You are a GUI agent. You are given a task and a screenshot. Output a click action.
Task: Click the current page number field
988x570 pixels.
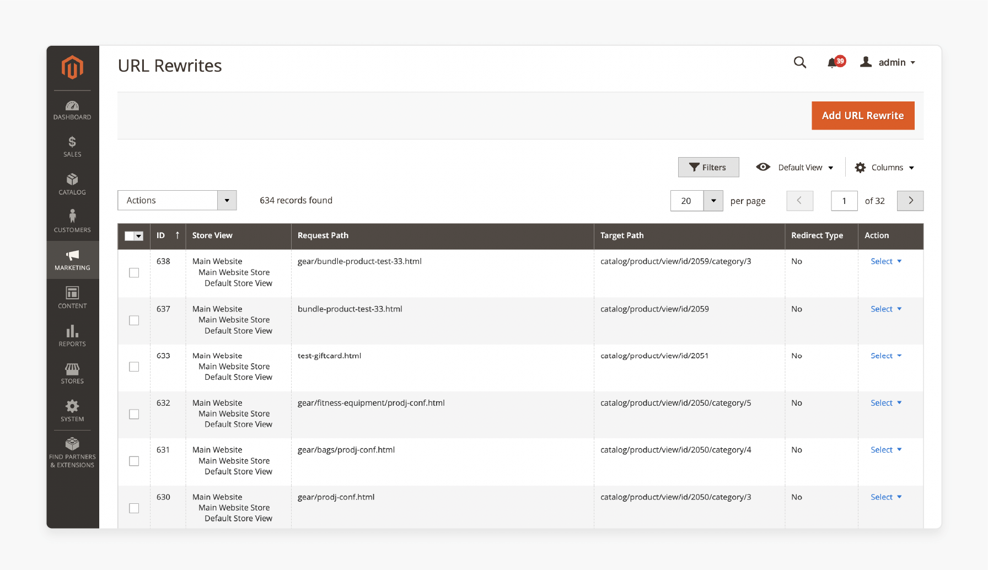point(844,201)
